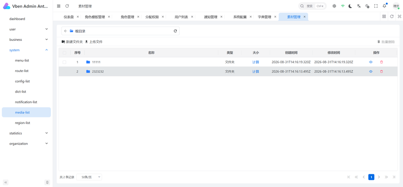Delete folder 11111 with the trash icon

381,62
